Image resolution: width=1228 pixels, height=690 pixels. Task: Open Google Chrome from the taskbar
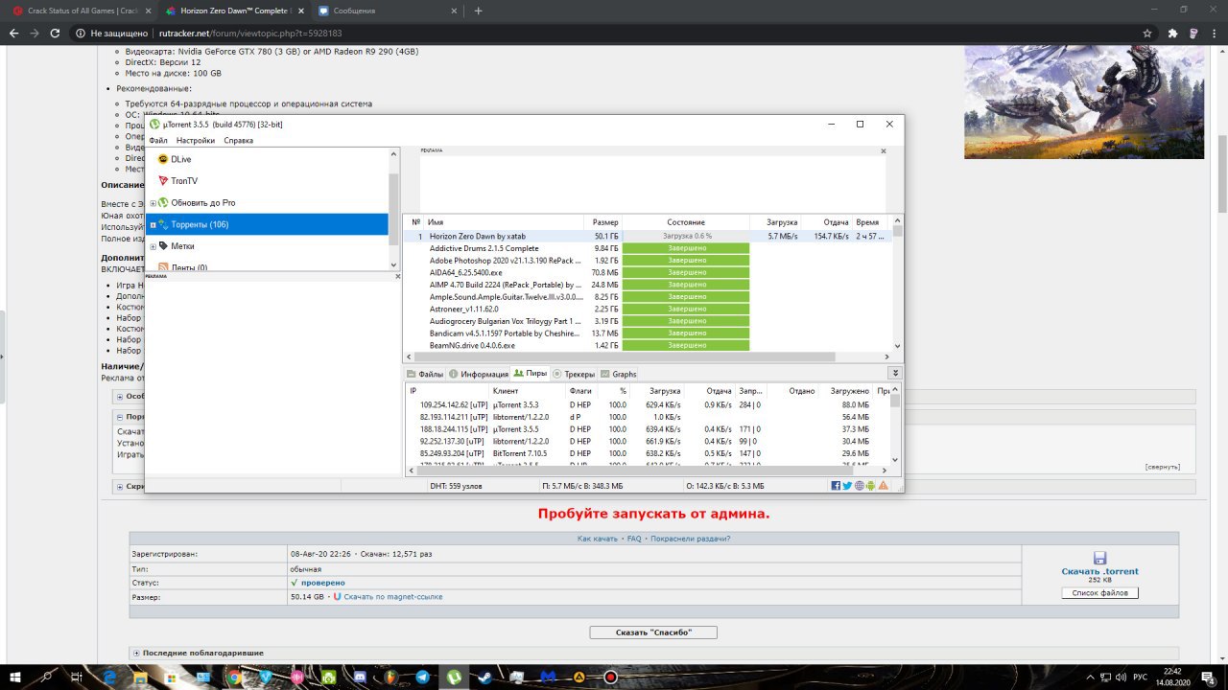[x=235, y=677]
